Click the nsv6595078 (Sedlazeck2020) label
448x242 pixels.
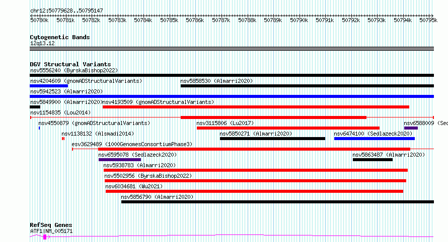137,155
